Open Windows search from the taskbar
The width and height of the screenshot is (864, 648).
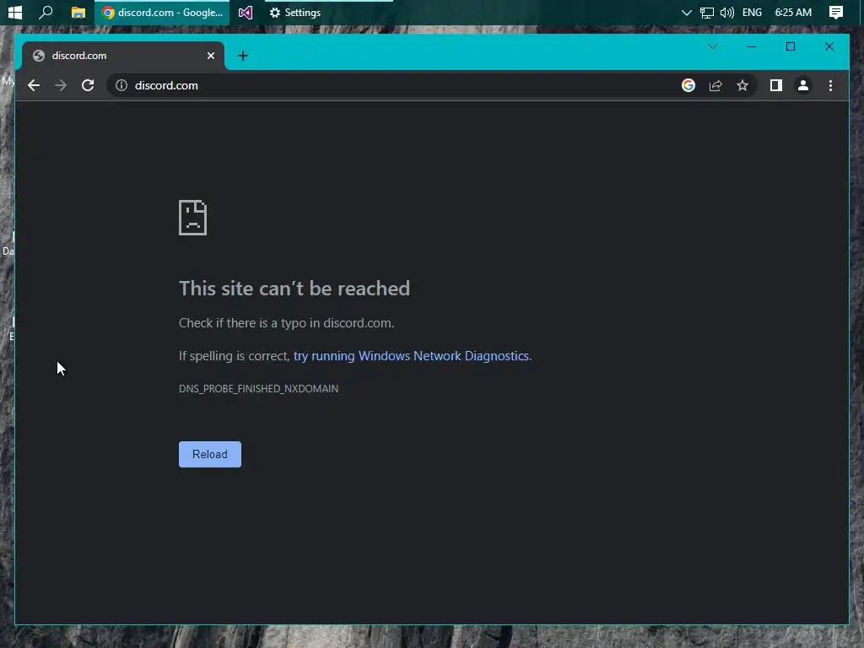tap(46, 12)
